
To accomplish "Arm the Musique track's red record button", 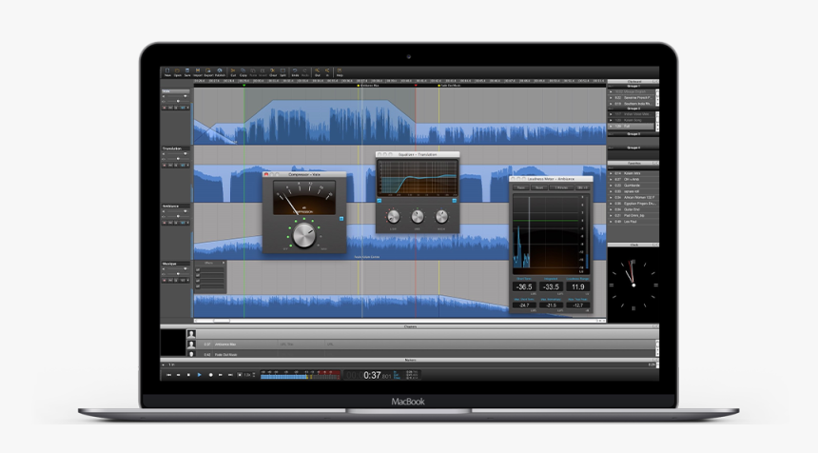I will click(165, 280).
